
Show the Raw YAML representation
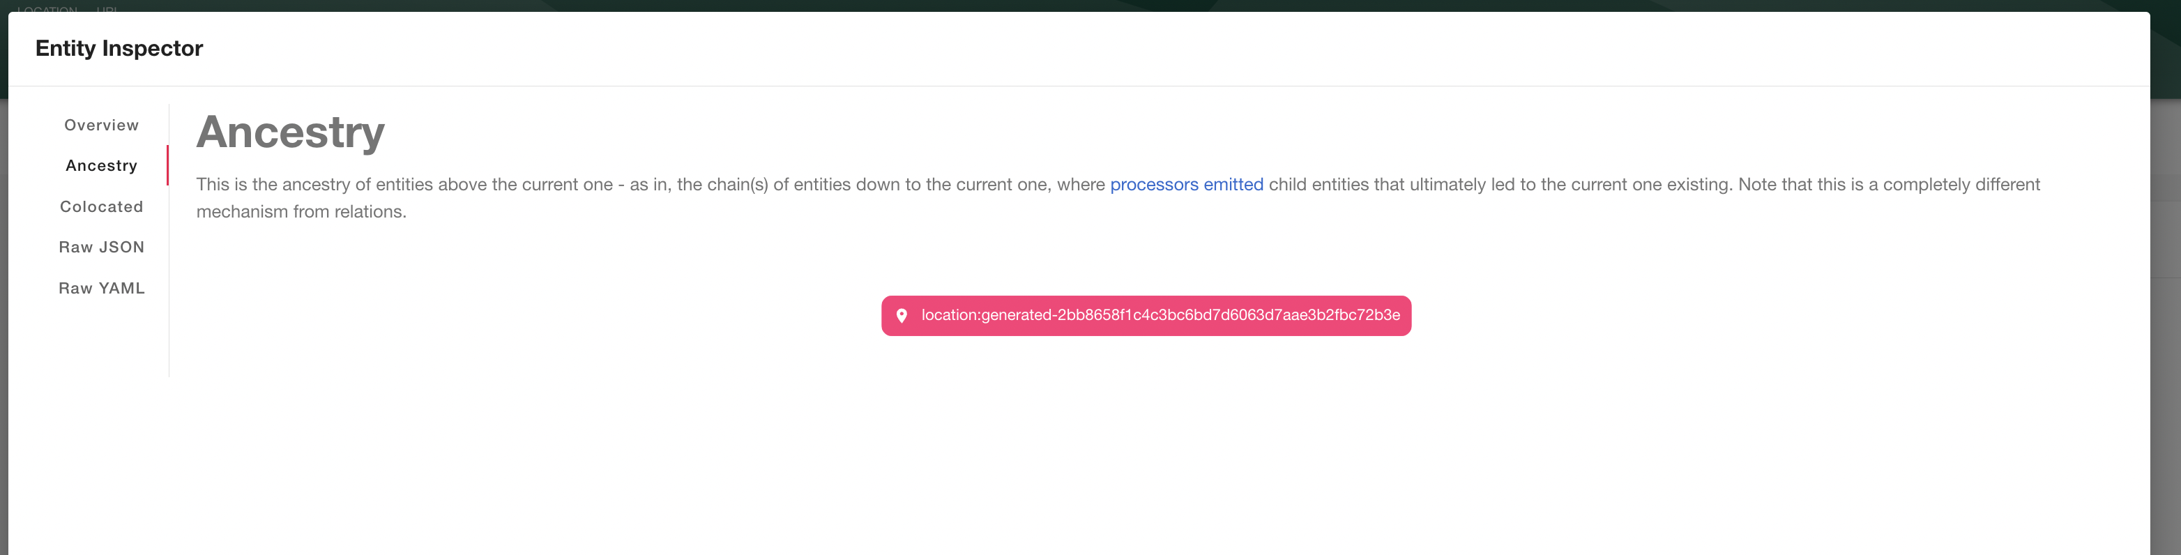[100, 288]
